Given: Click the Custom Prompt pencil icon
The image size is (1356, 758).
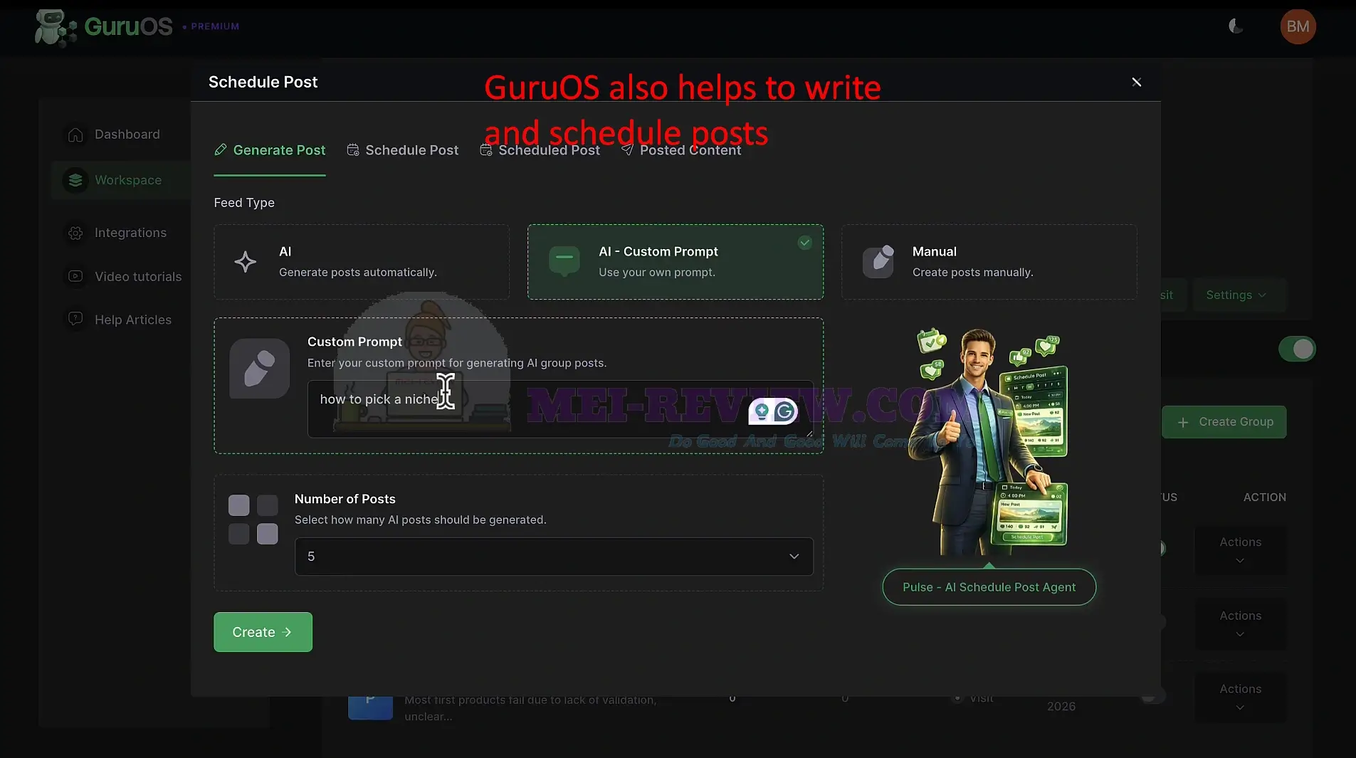Looking at the screenshot, I should [259, 368].
